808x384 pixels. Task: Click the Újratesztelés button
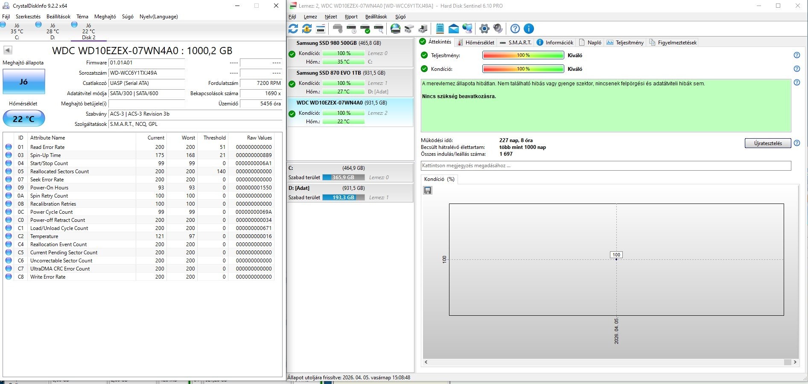(x=768, y=143)
